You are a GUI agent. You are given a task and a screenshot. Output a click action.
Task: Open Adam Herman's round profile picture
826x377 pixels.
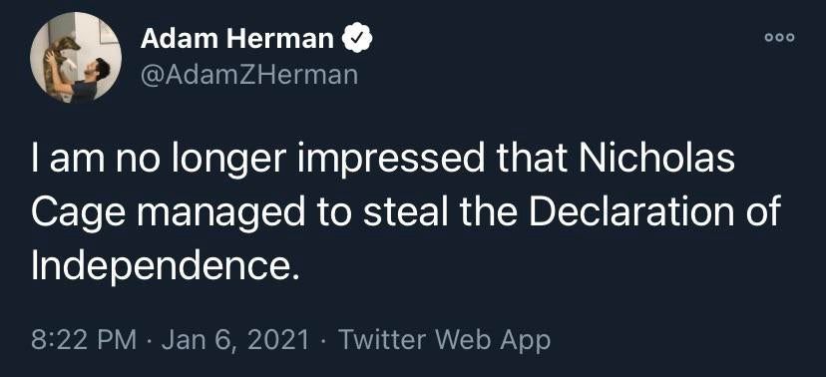tap(76, 56)
